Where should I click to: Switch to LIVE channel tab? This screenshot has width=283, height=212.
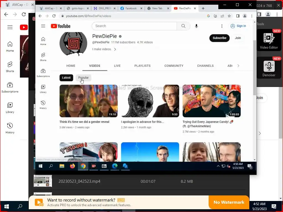pos(117,66)
